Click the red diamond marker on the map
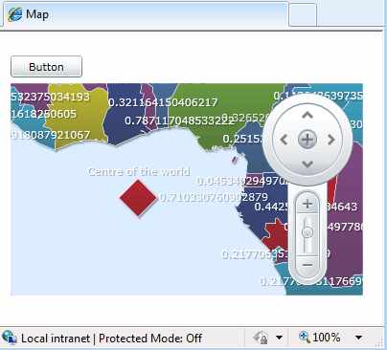The width and height of the screenshot is (387, 350). [x=138, y=198]
